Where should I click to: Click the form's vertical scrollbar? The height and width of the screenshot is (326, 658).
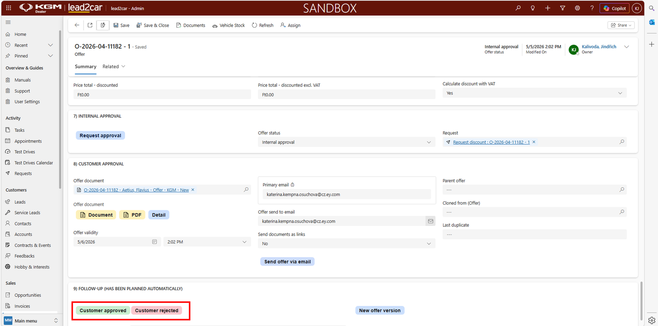point(641,300)
